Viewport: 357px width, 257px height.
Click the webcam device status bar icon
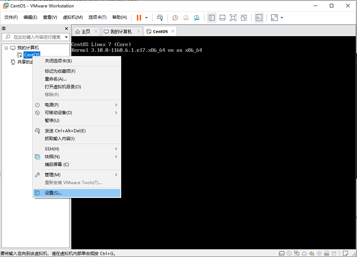coord(319,253)
